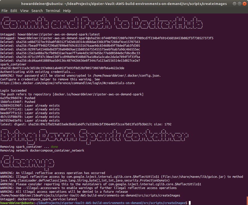Image resolution: width=248 pixels, height=205 pixels.
Task: Click 'b2889435396f: Layer already exists' line
Action: tap(30, 106)
